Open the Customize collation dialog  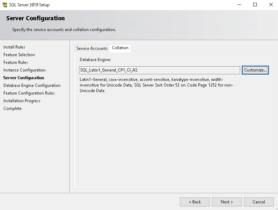[x=255, y=70]
